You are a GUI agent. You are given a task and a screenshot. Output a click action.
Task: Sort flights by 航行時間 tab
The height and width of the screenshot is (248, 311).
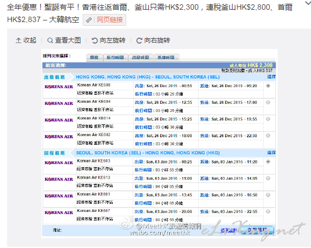point(115,58)
